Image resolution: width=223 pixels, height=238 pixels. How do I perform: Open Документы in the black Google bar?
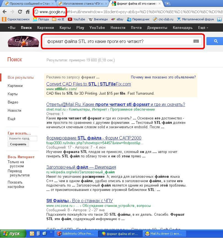tap(157, 28)
